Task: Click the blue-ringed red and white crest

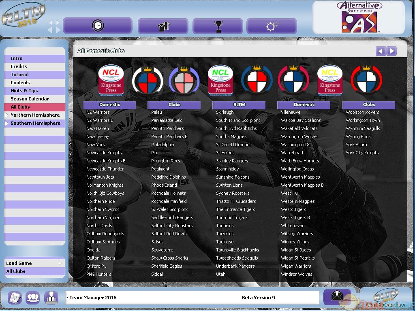Action: 257,80
